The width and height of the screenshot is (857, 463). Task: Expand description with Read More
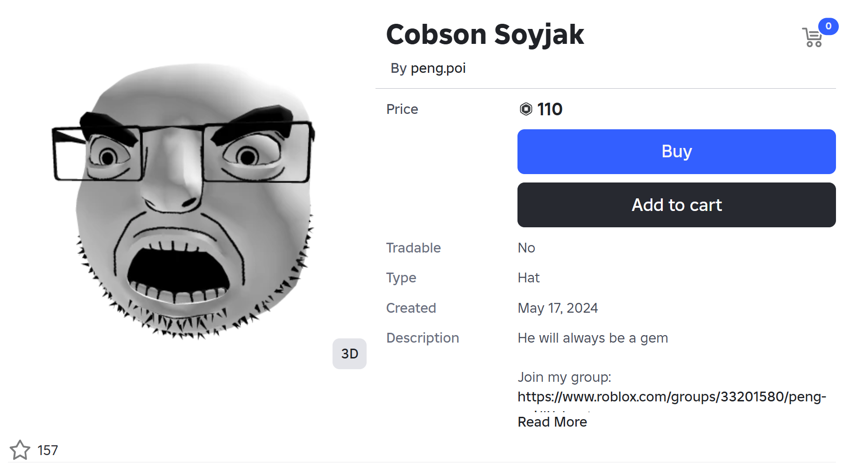pyautogui.click(x=552, y=422)
